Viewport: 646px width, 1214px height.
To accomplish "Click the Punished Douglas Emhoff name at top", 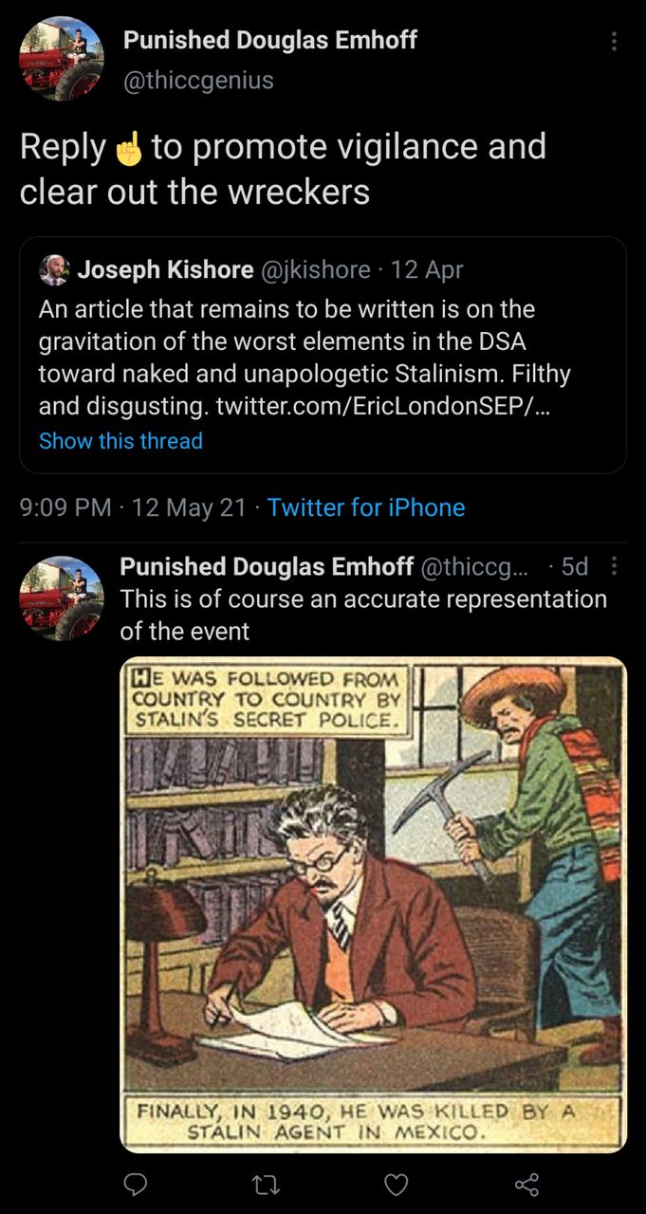I will click(269, 40).
